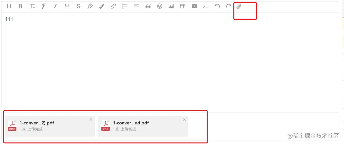
Task: Insert a table
Action: (183, 6)
